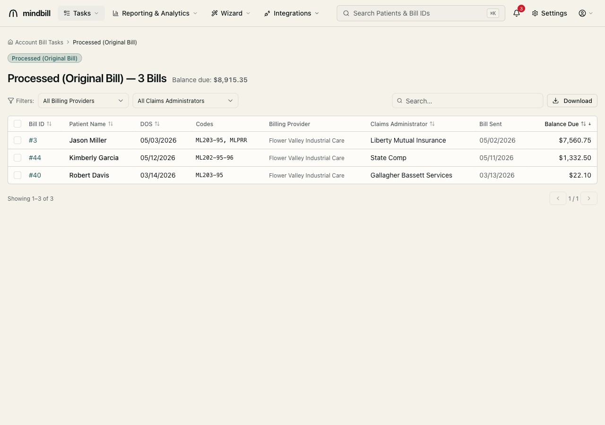Click the $1,332.50 balance
The height and width of the screenshot is (425, 605).
[x=575, y=158]
